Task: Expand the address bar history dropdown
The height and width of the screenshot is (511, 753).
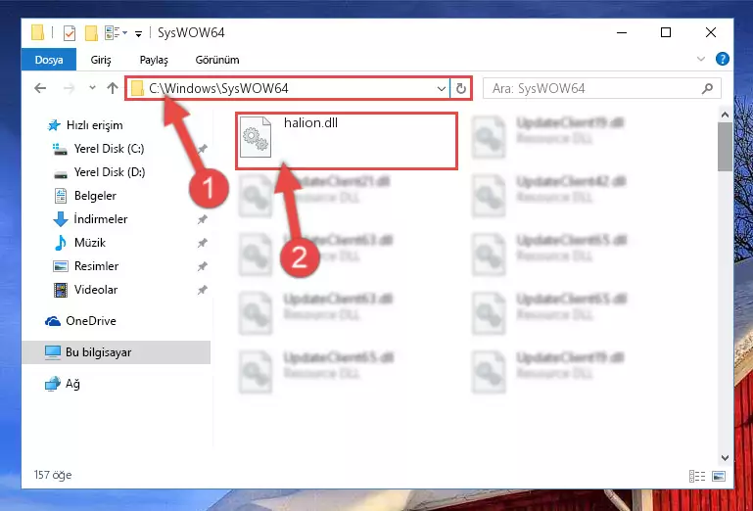Action: coord(441,88)
